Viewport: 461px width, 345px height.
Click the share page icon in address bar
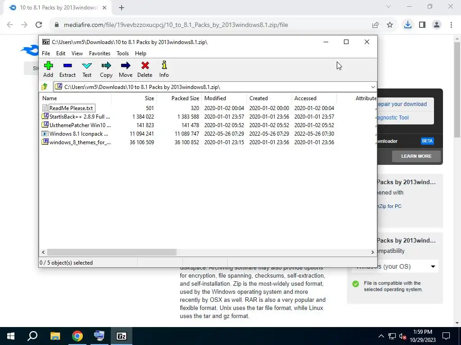pyautogui.click(x=375, y=25)
